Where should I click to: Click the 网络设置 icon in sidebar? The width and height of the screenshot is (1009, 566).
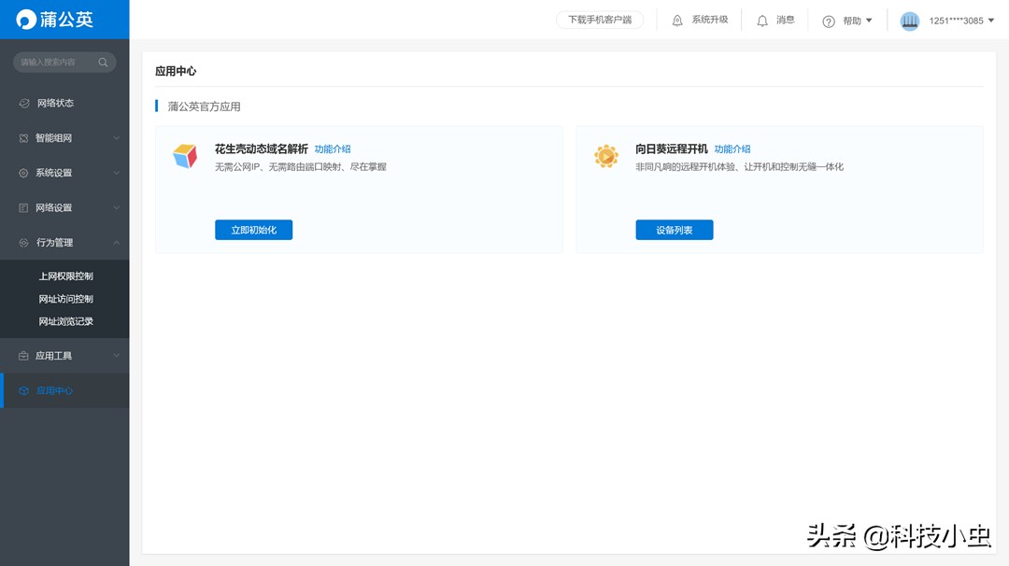(23, 207)
